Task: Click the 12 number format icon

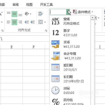Action: point(55,33)
